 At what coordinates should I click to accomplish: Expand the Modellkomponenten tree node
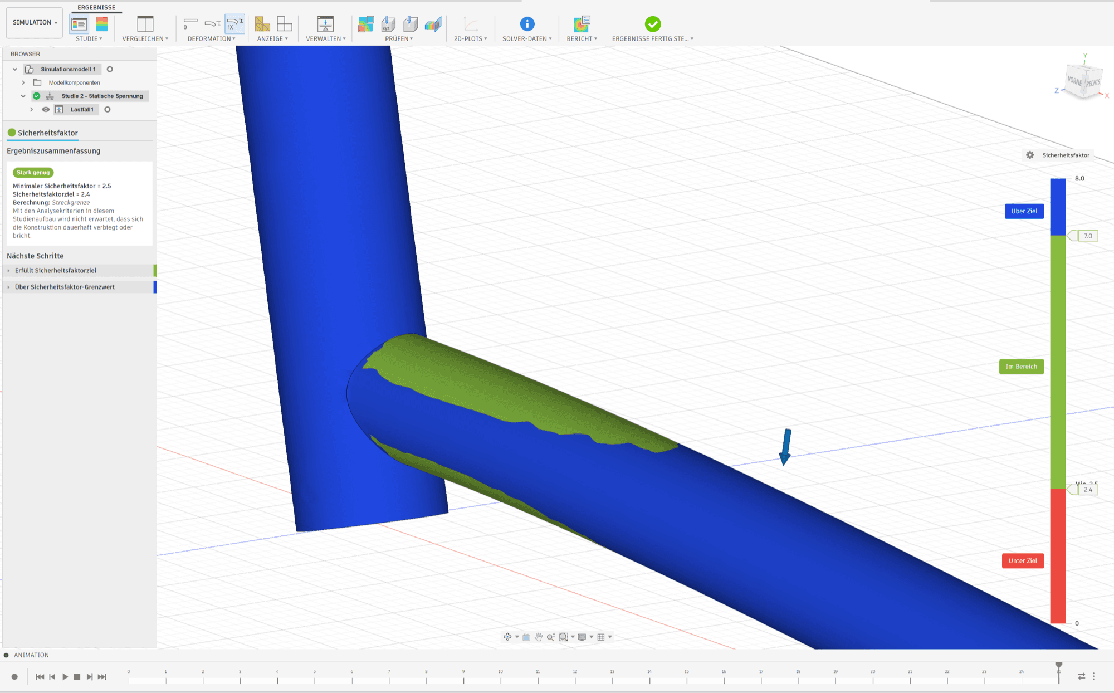pos(23,82)
